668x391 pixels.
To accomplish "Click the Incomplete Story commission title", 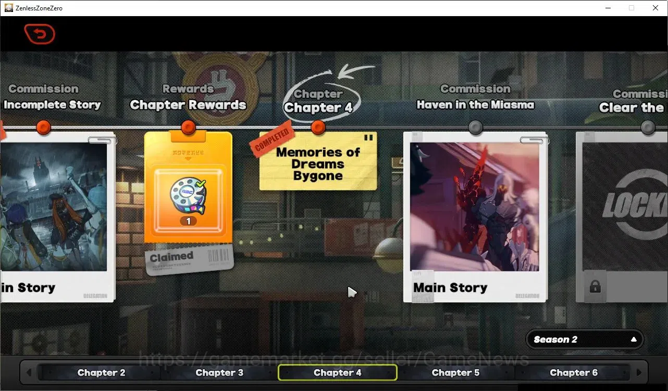I will coord(52,105).
